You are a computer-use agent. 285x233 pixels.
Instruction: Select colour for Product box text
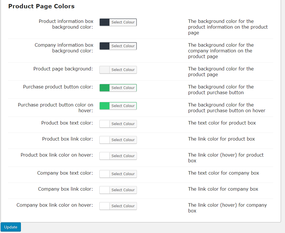123,124
